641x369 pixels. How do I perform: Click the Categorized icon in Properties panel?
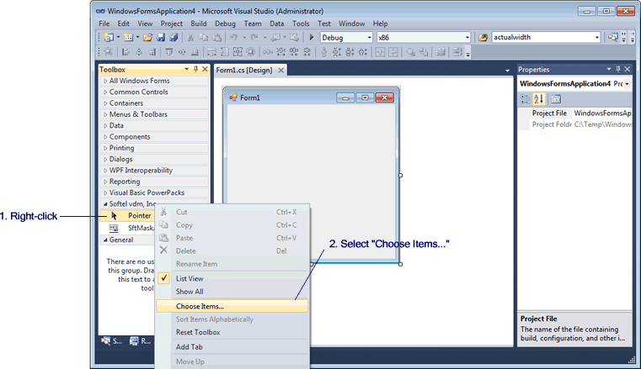[525, 98]
